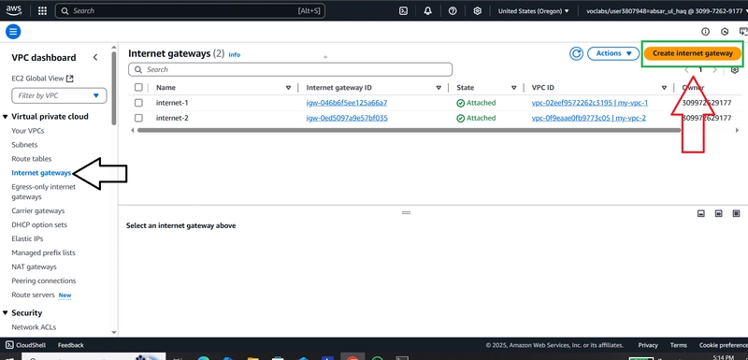Open the Filter by VPC dropdown
Viewport: 748px width, 360px height.
(59, 95)
